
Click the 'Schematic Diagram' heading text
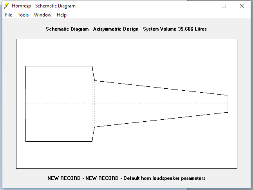point(67,29)
